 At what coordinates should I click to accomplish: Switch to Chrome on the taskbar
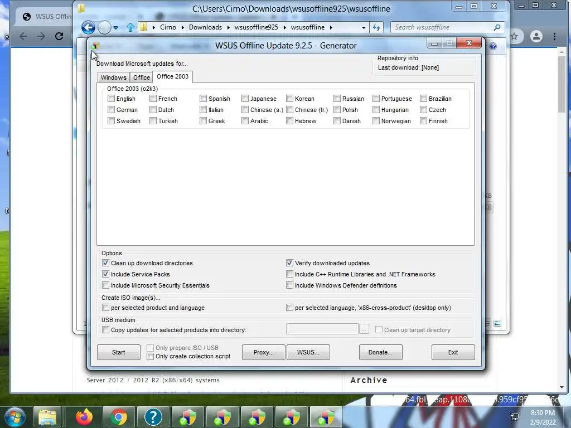coord(119,417)
